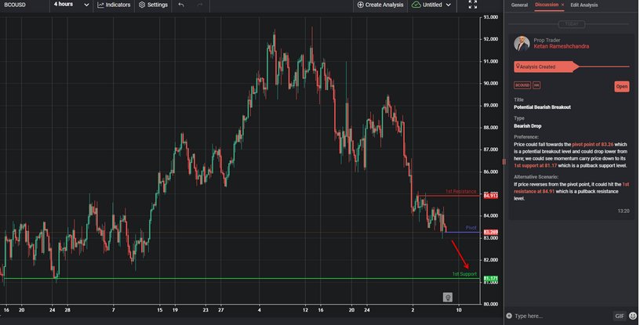Close the Discussion tab

562,5
